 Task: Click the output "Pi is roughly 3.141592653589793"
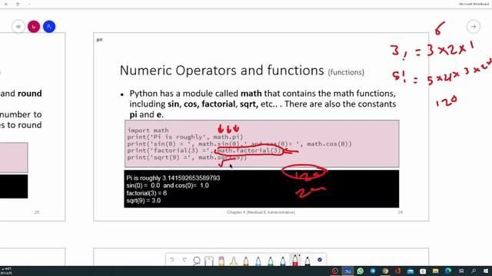(173, 178)
